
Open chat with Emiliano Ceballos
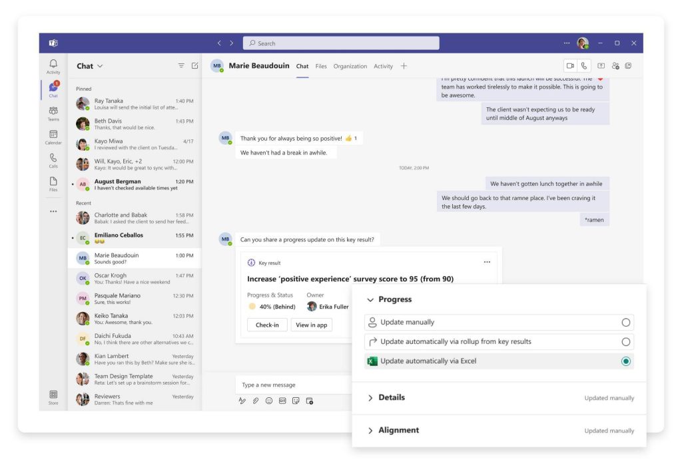click(x=135, y=238)
